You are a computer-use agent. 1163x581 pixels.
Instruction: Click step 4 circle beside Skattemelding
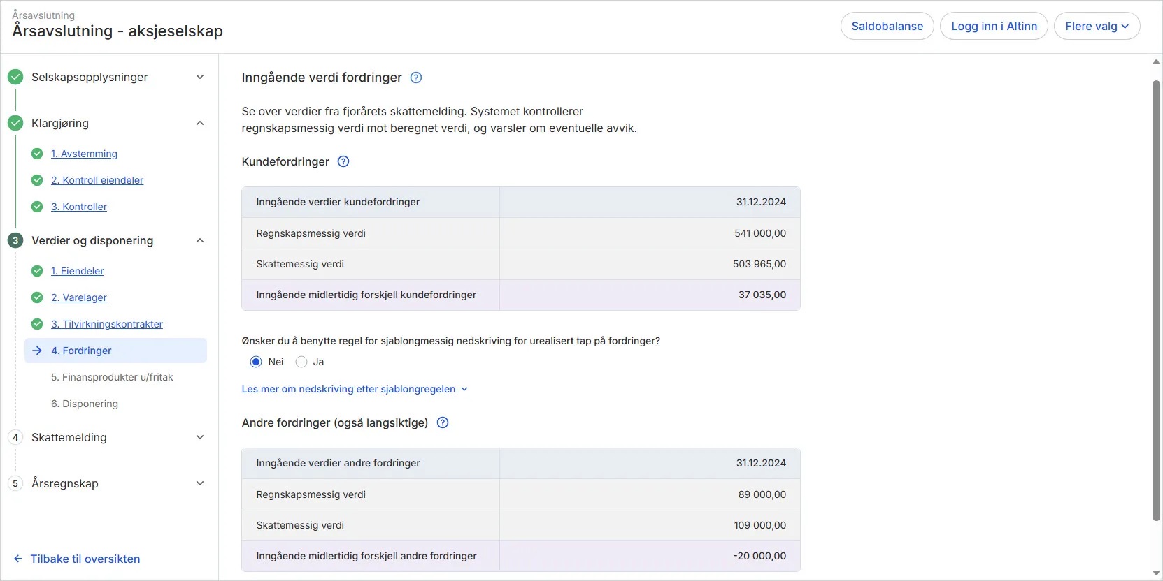coord(15,437)
